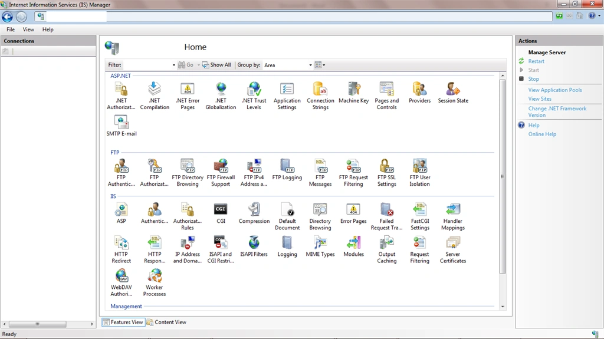Click View Application Pools link

click(555, 90)
